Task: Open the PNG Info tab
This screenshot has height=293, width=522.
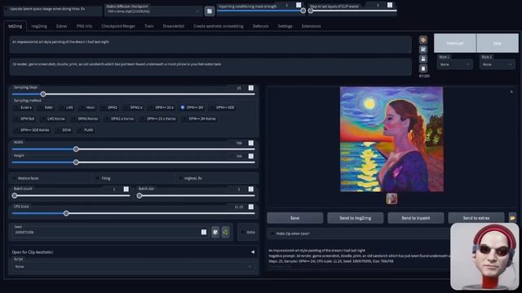Action: 84,26
